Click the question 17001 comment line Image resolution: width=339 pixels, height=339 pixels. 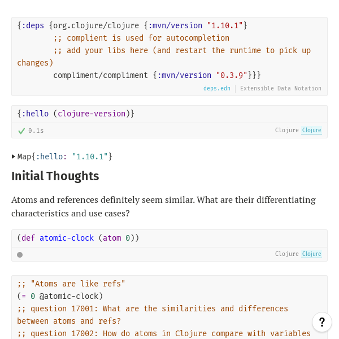pyautogui.click(x=153, y=308)
